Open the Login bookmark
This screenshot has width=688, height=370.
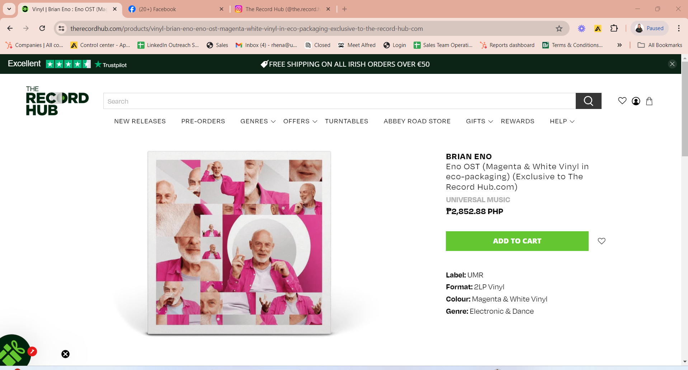pos(395,45)
